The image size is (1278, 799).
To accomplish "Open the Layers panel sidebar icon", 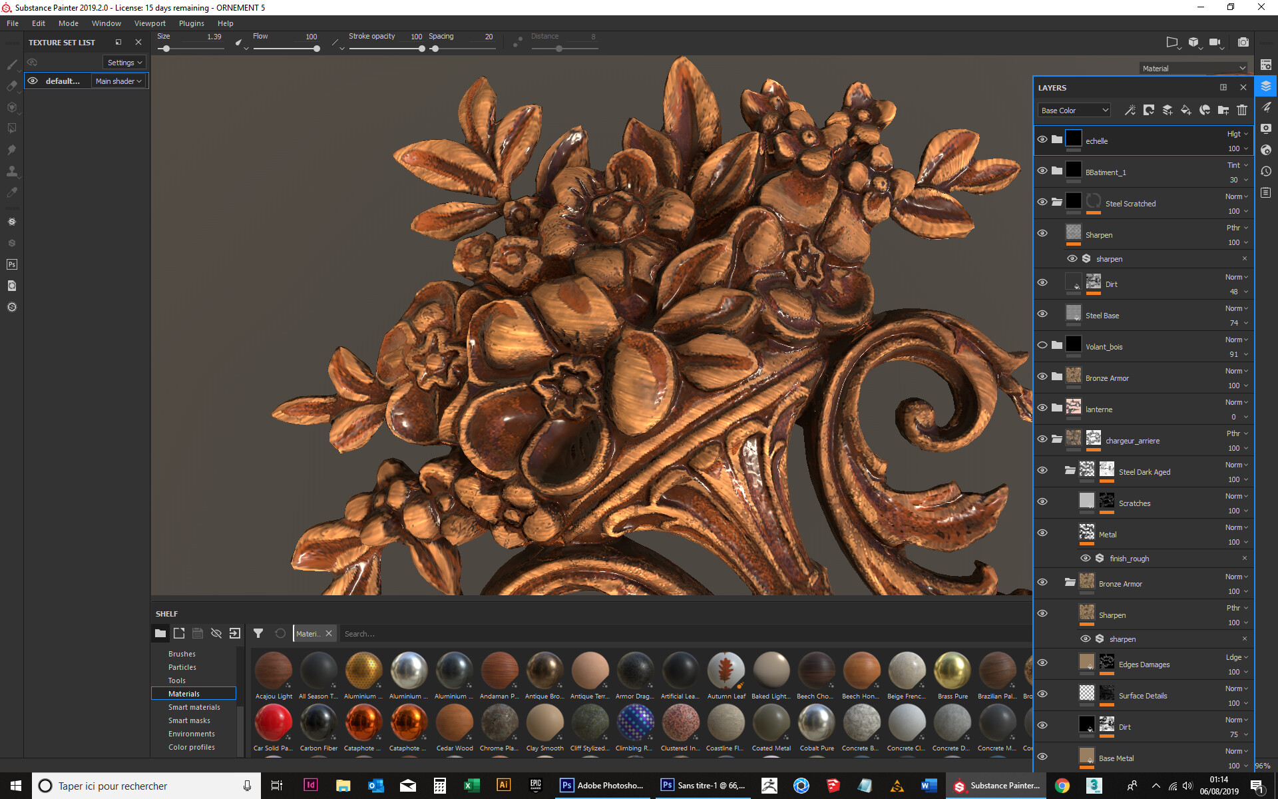I will 1267,86.
